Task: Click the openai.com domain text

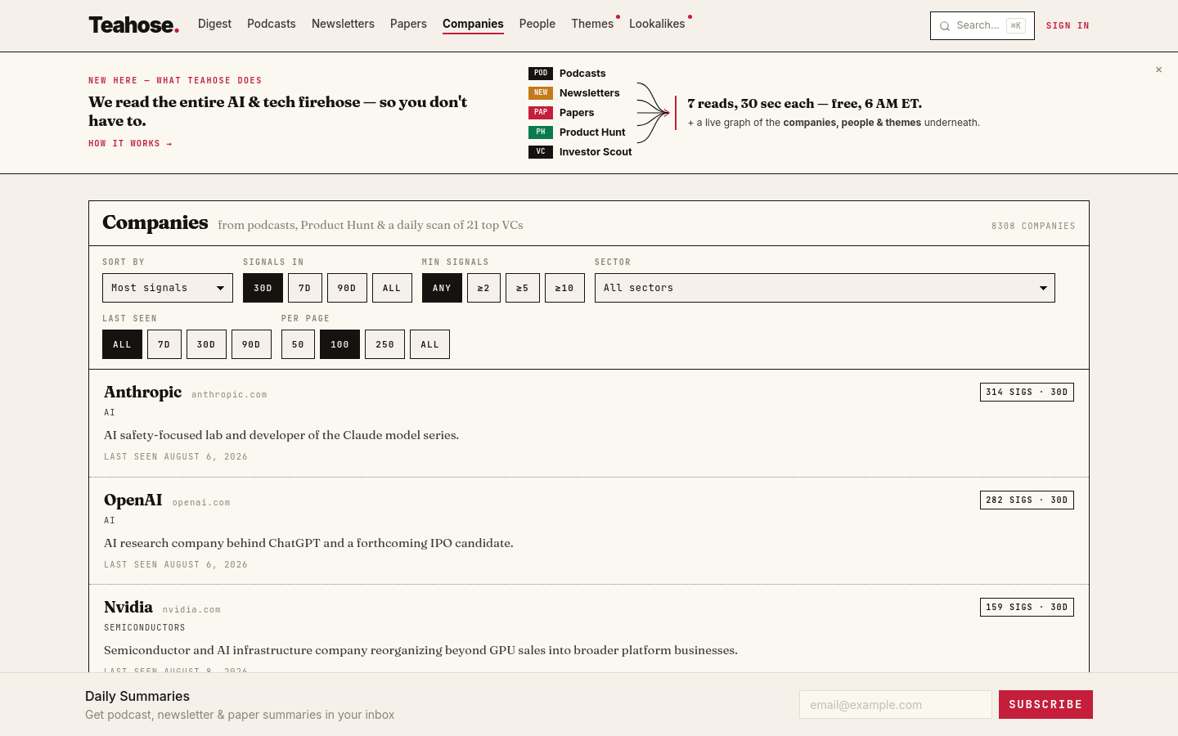Action: (x=201, y=503)
